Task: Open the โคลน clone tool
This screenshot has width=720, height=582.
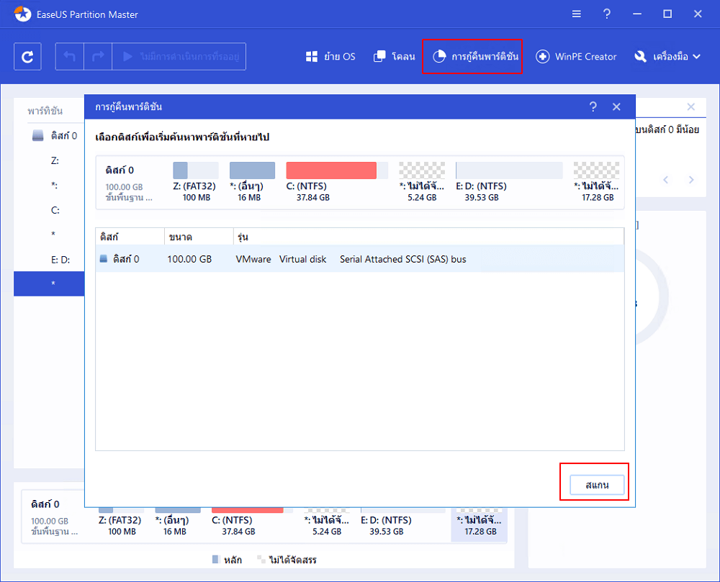Action: [x=395, y=56]
